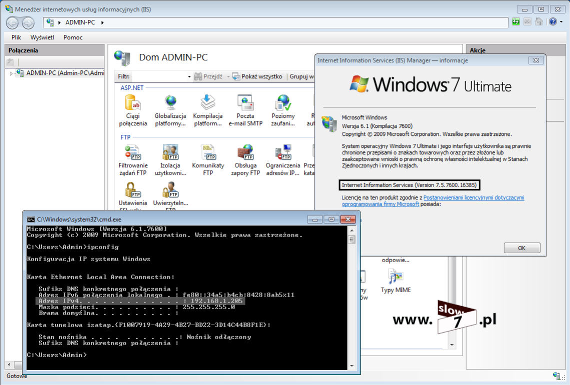Click the FTP group header

[x=125, y=137]
